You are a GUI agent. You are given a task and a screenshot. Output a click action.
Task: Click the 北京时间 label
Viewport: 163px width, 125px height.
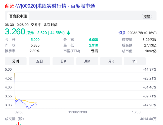pos(50,25)
